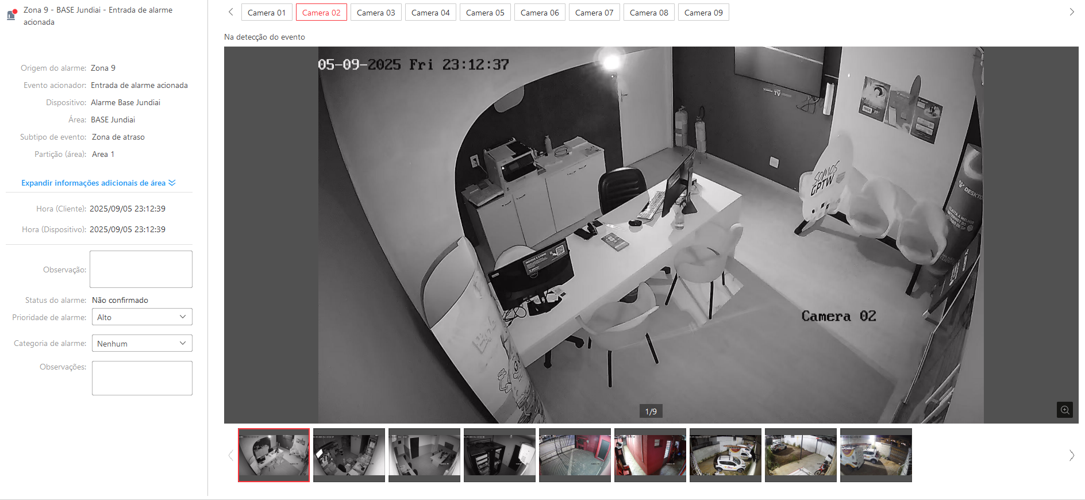Select the red gate thumbnail, fifth in the row

point(575,455)
